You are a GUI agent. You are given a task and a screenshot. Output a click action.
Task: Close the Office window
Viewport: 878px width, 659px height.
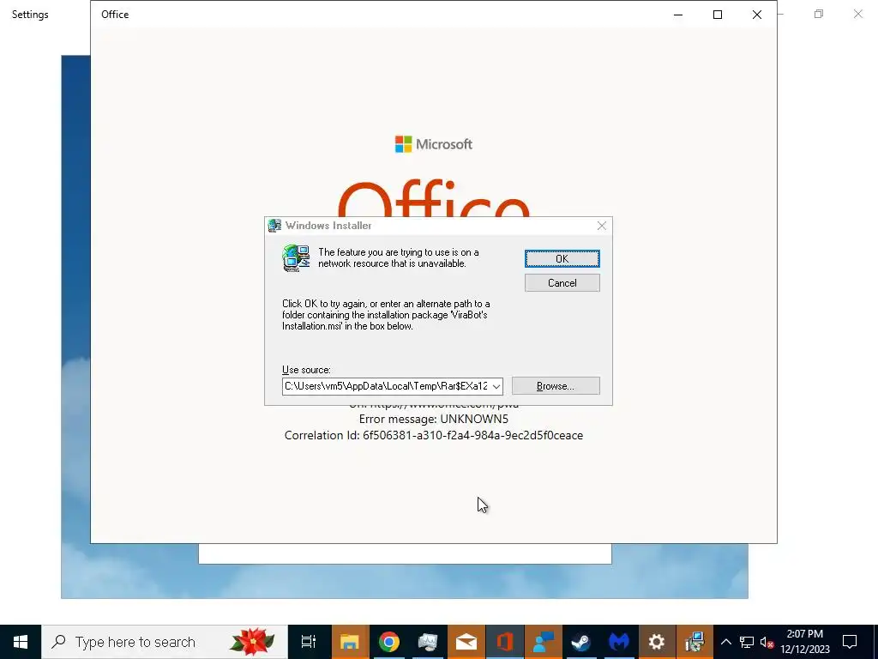point(756,15)
